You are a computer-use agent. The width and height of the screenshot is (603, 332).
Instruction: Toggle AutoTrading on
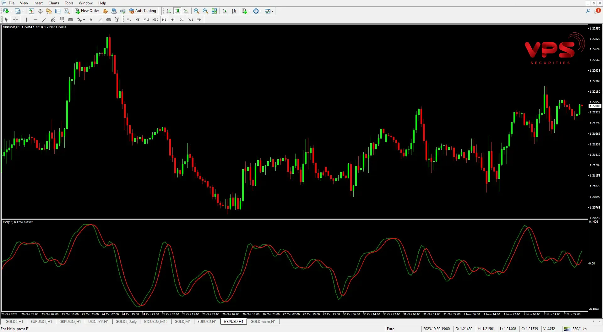coord(142,11)
